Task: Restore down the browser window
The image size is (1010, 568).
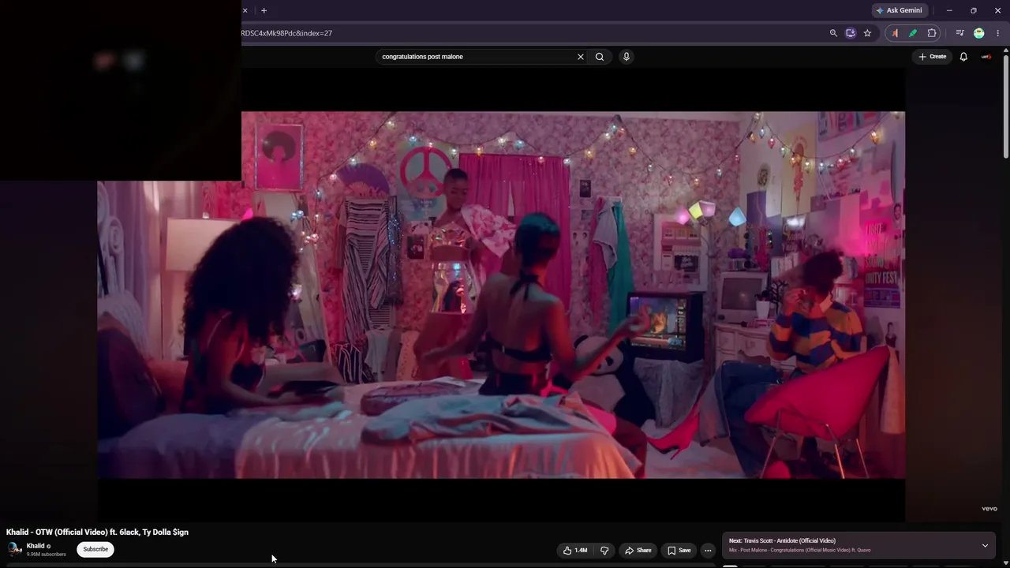Action: [x=973, y=10]
